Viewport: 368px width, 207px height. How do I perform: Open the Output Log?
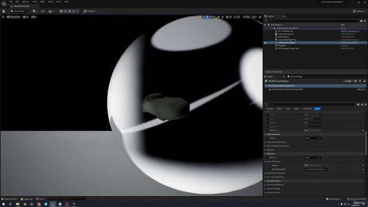pyautogui.click(x=26, y=200)
